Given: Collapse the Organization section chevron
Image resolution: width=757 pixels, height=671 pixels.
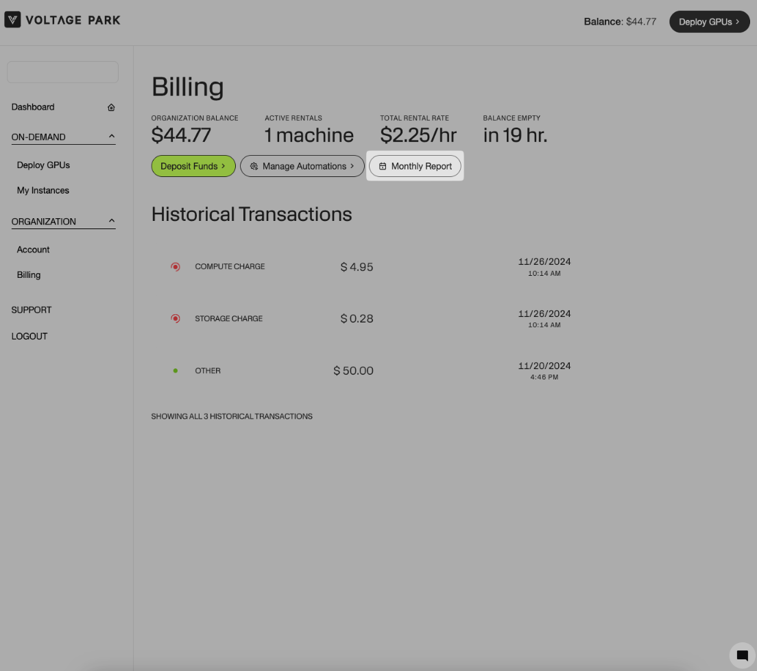Looking at the screenshot, I should coord(112,221).
